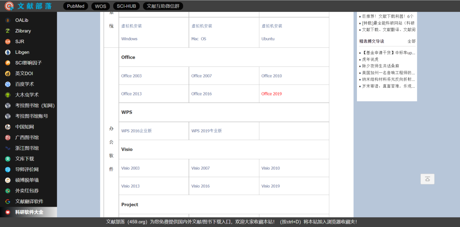Viewport: 460px width, 227px height.
Task: Open 文献下载、文献翻译、文献阅 link
Action: point(389,30)
